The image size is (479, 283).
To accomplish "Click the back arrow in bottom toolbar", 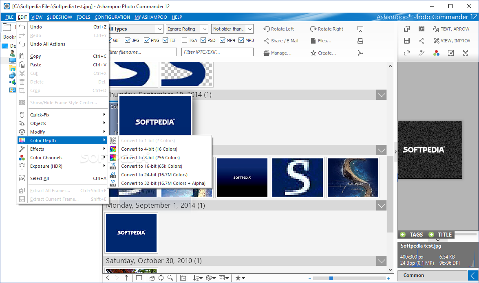I will [x=108, y=278].
